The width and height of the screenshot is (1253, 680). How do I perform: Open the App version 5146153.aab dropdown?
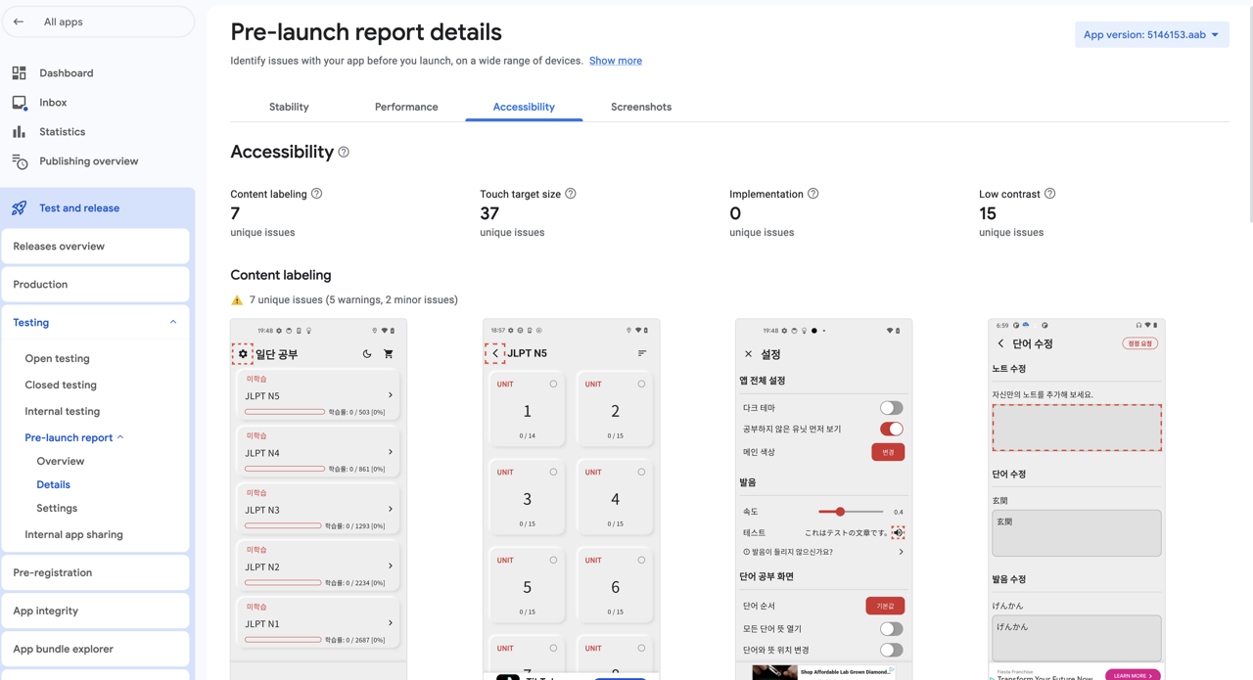tap(1151, 34)
